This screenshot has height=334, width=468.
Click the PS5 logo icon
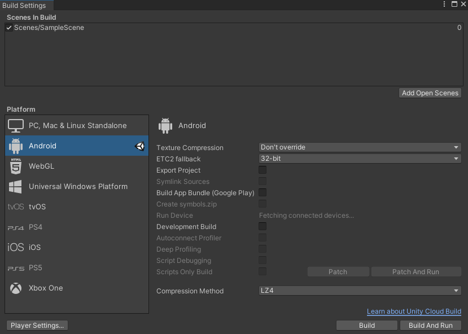pos(16,269)
